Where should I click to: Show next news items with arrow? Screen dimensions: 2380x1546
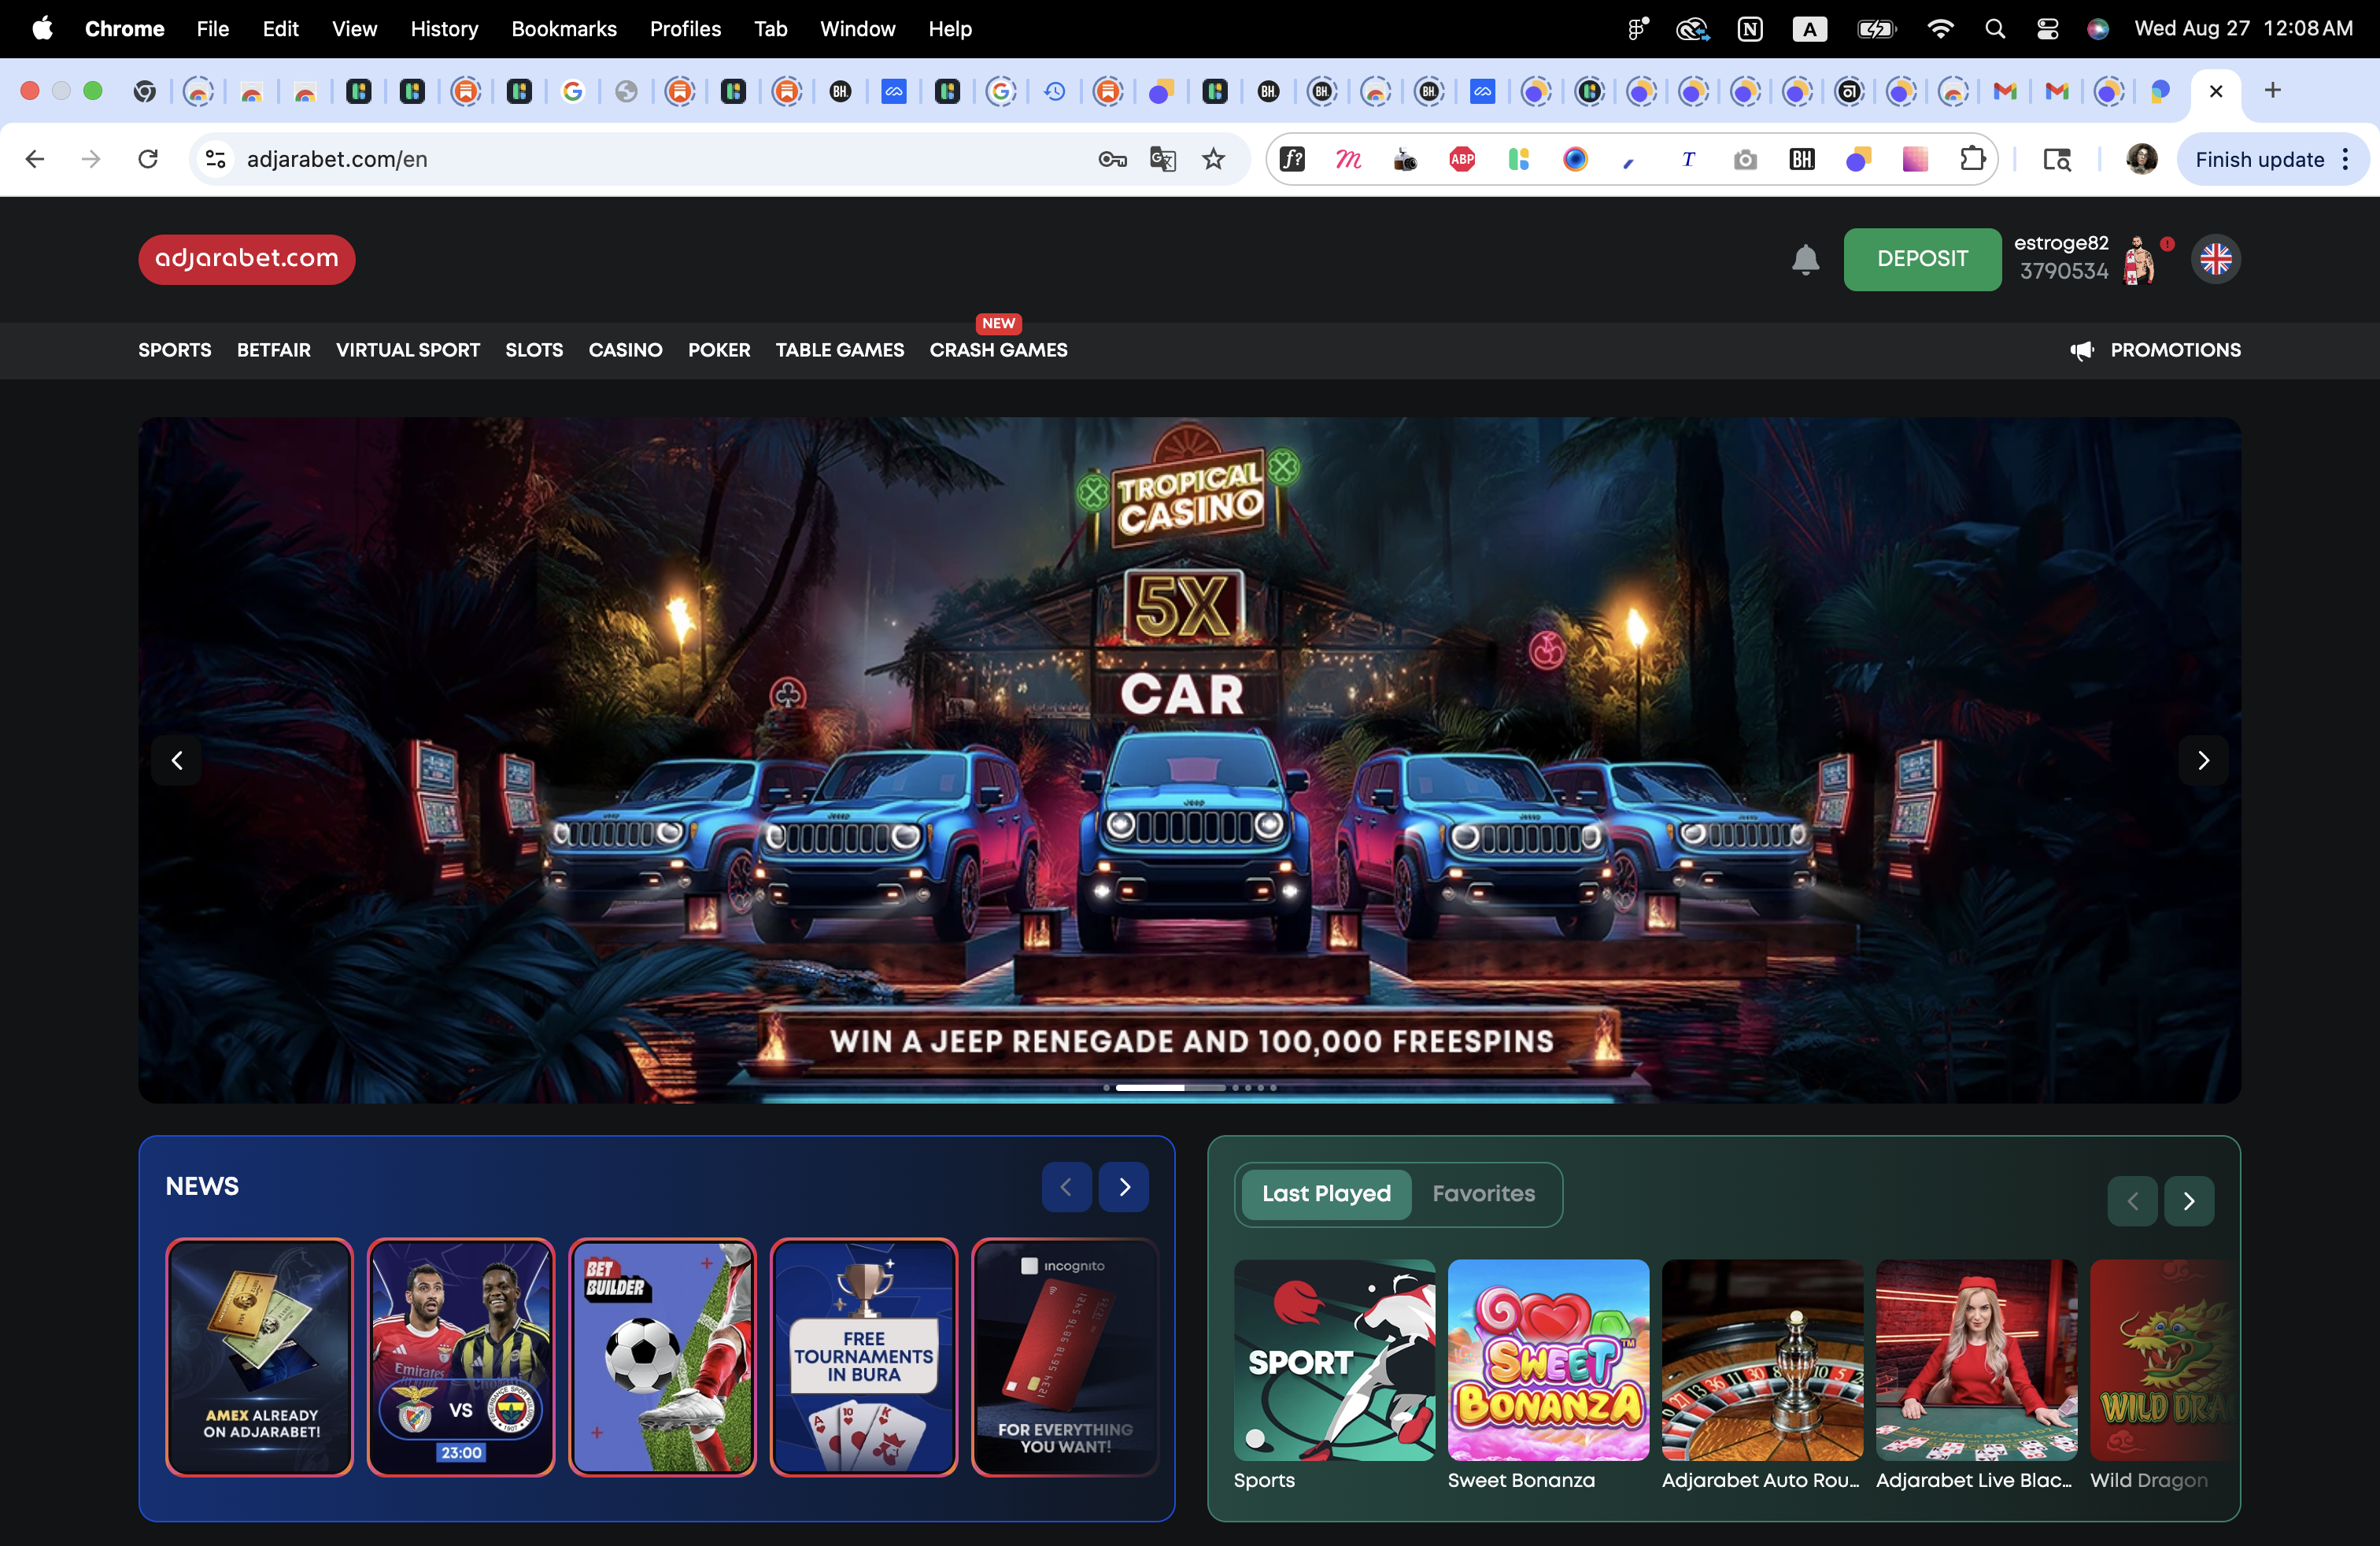(1124, 1187)
